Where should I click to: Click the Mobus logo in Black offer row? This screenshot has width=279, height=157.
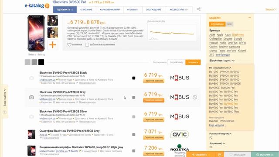coord(180,78)
